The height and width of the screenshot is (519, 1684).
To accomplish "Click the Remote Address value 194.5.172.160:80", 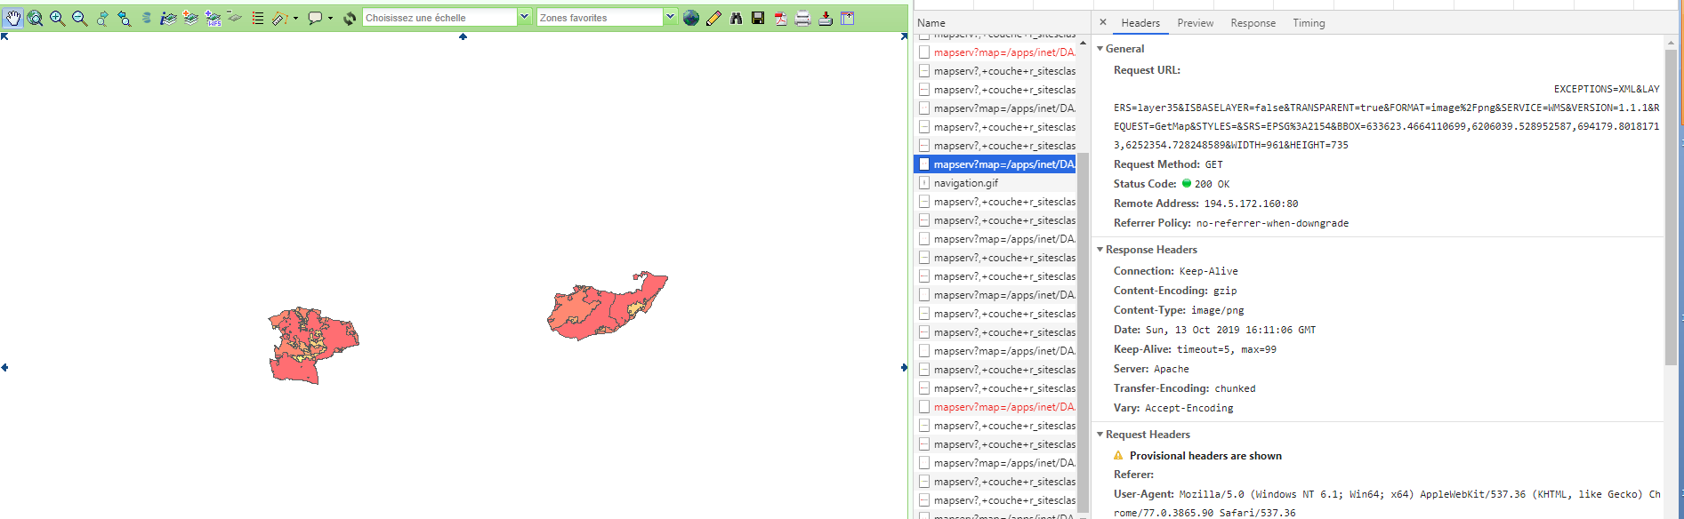I will point(1251,204).
